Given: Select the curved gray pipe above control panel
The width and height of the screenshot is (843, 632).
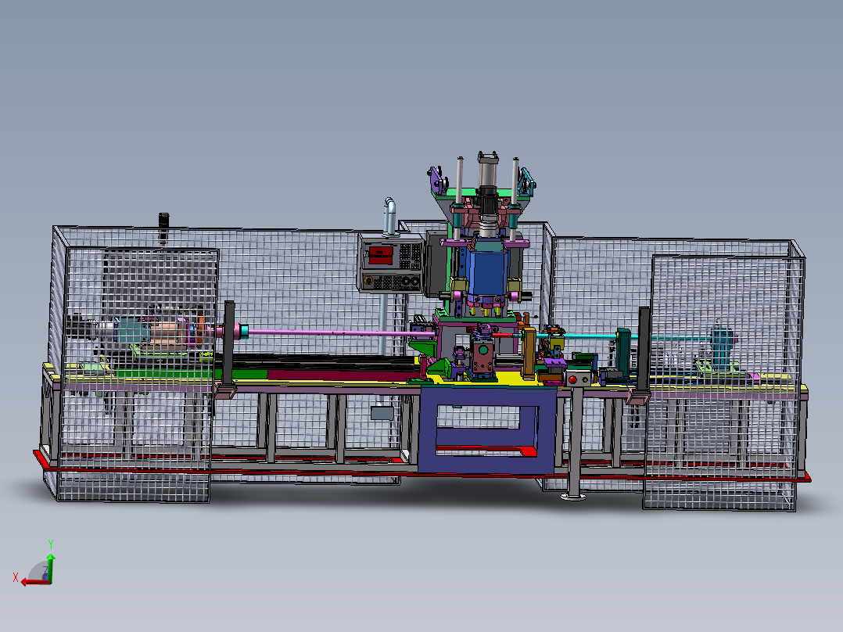Looking at the screenshot, I should pos(389,217).
